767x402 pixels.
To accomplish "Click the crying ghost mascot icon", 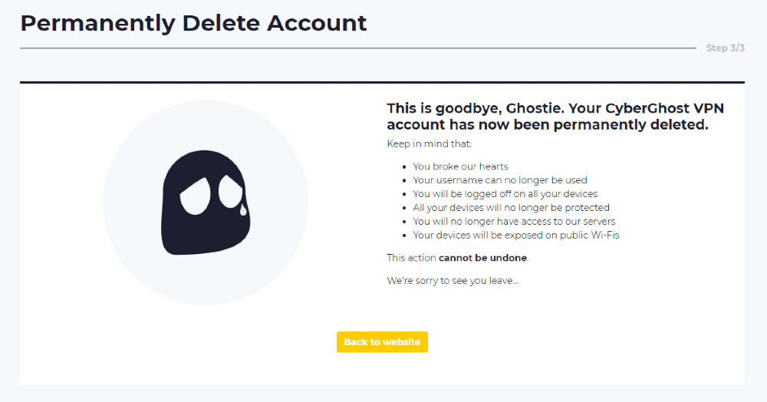I will [206, 203].
